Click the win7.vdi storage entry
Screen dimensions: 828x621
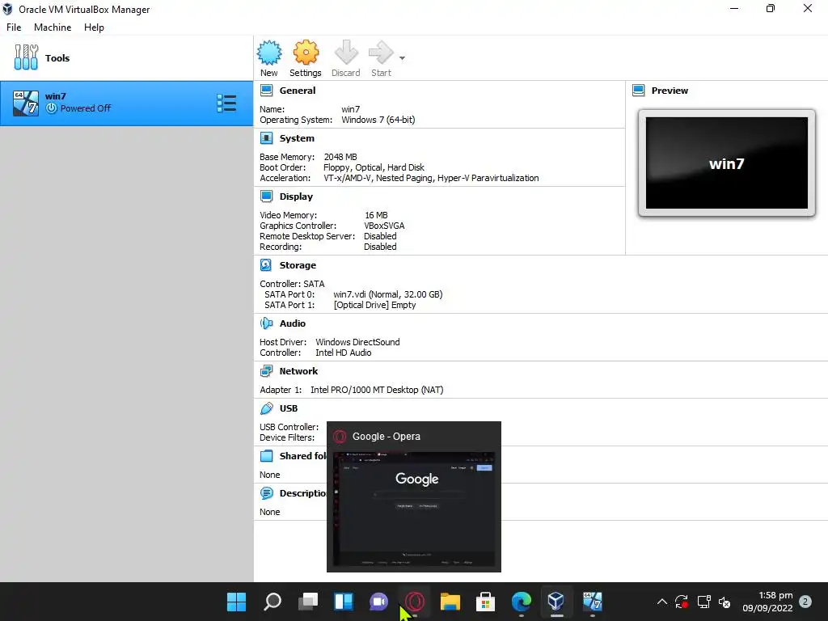[x=388, y=294]
